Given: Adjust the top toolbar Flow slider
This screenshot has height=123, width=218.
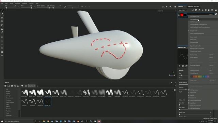Looking at the screenshot, I should [x=26, y=8].
